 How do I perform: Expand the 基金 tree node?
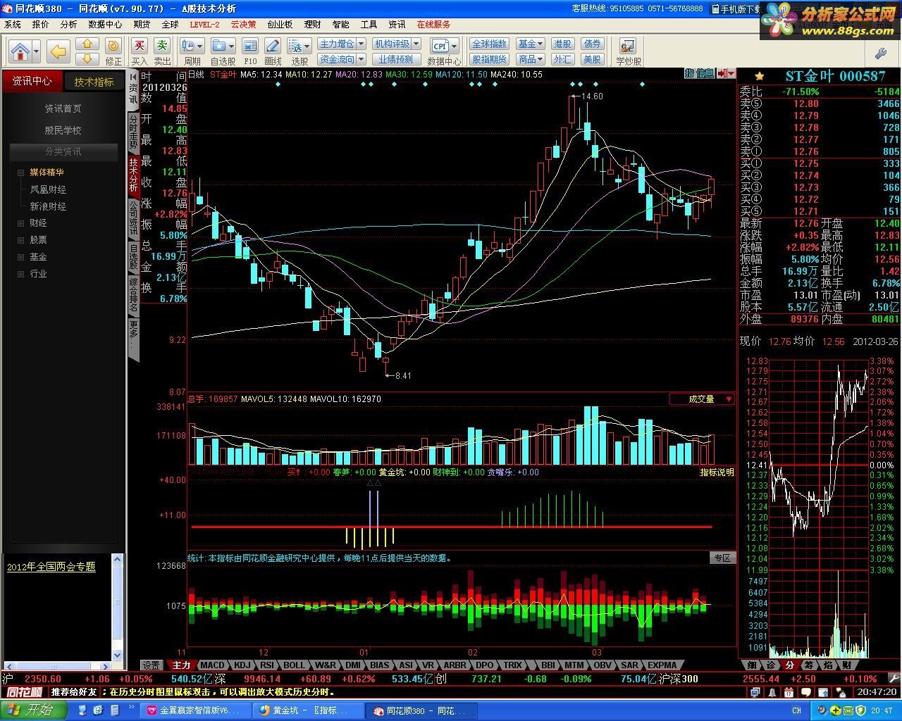click(x=22, y=257)
